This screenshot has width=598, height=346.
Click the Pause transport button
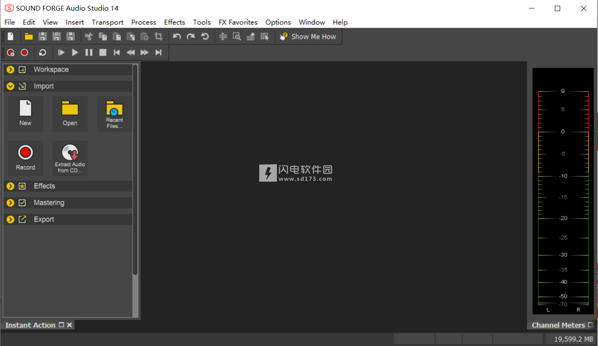click(89, 52)
